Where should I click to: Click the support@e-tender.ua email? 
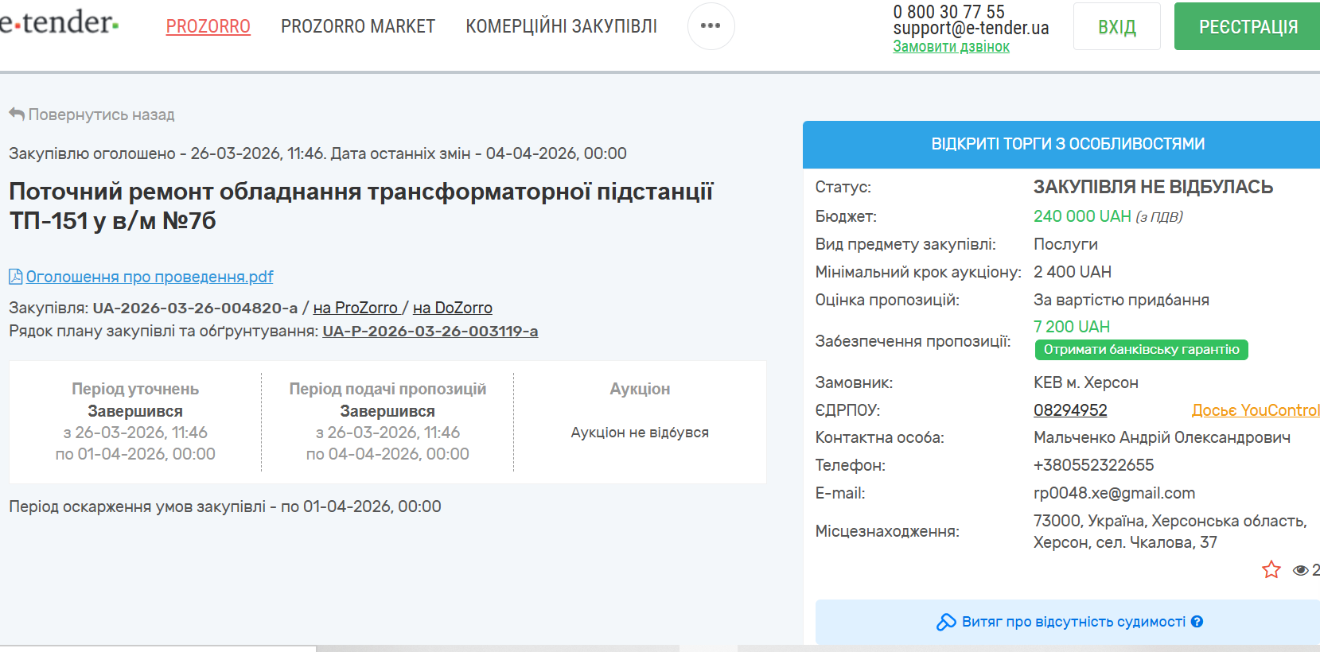coord(971,29)
